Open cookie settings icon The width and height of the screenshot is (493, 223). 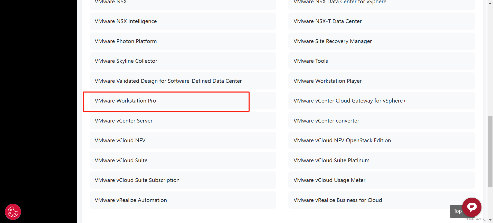(13, 212)
